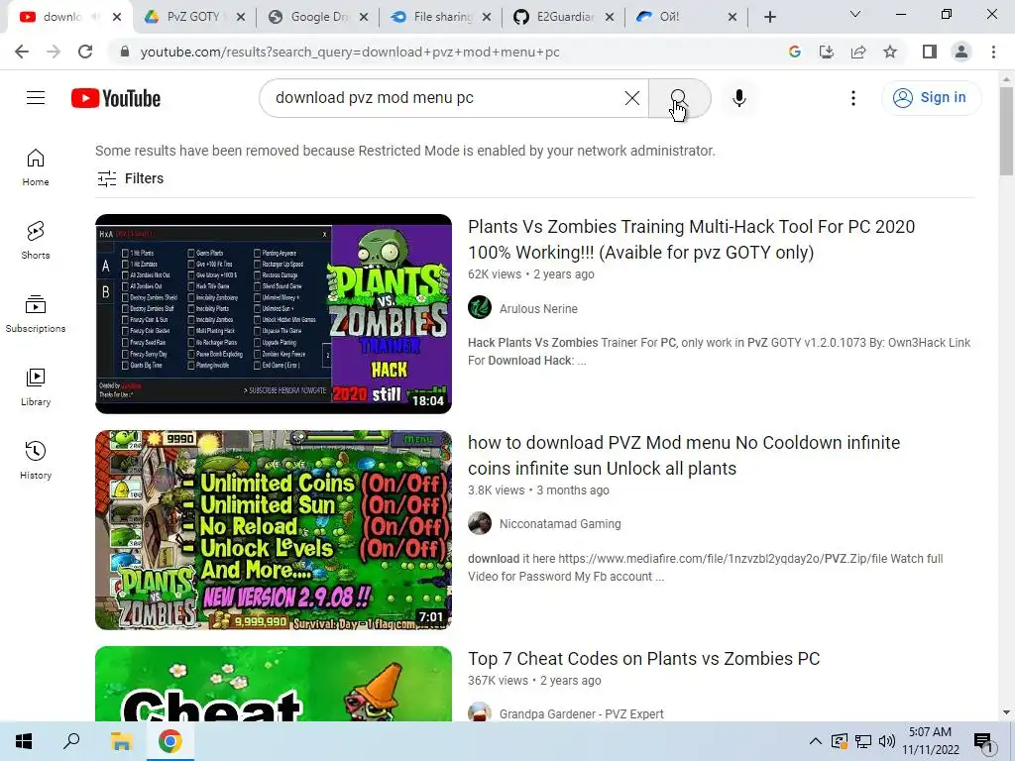Open a new browser tab
The width and height of the screenshot is (1015, 761).
769,17
